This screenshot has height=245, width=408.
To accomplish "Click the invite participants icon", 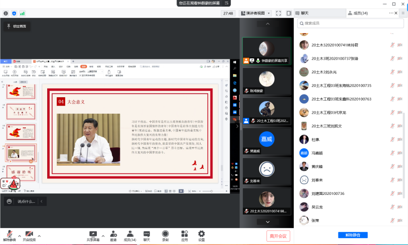I will click(x=113, y=234).
